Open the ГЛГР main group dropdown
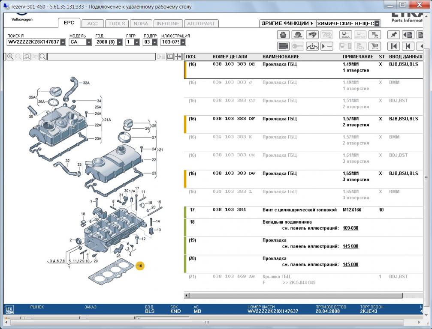 pos(137,42)
